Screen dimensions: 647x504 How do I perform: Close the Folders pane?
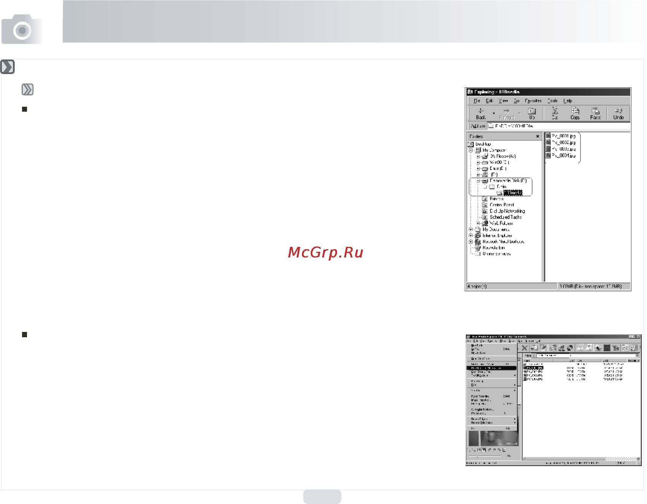coord(537,136)
